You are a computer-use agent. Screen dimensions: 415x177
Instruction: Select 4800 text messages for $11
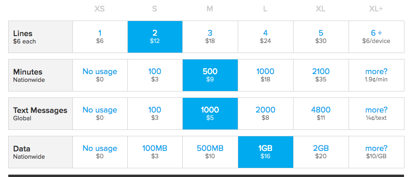click(321, 113)
